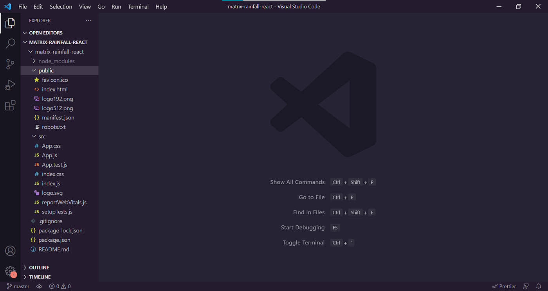Image resolution: width=548 pixels, height=291 pixels.
Task: Click the VS Code logo in title bar
Action: (x=7, y=6)
